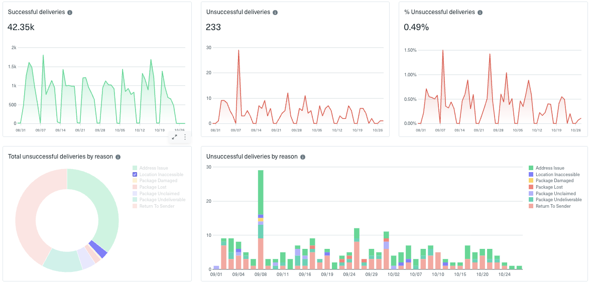Click the 0.49% unsuccessful deliveries value
Screen dimensions: 590x284
click(x=416, y=27)
